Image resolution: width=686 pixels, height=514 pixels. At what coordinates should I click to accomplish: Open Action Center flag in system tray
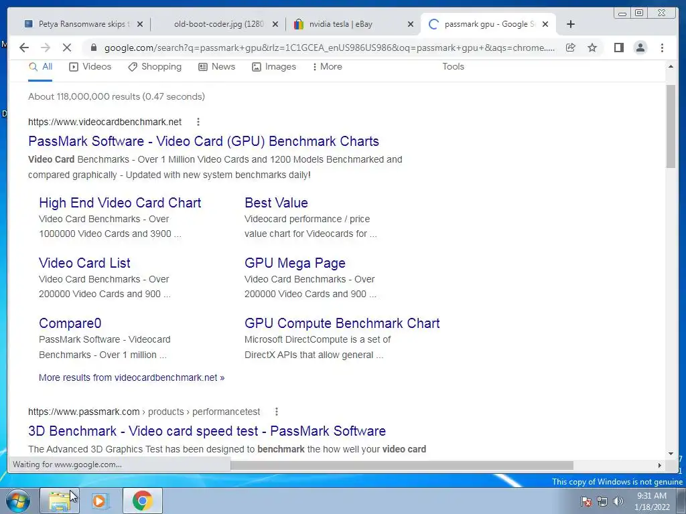click(586, 501)
